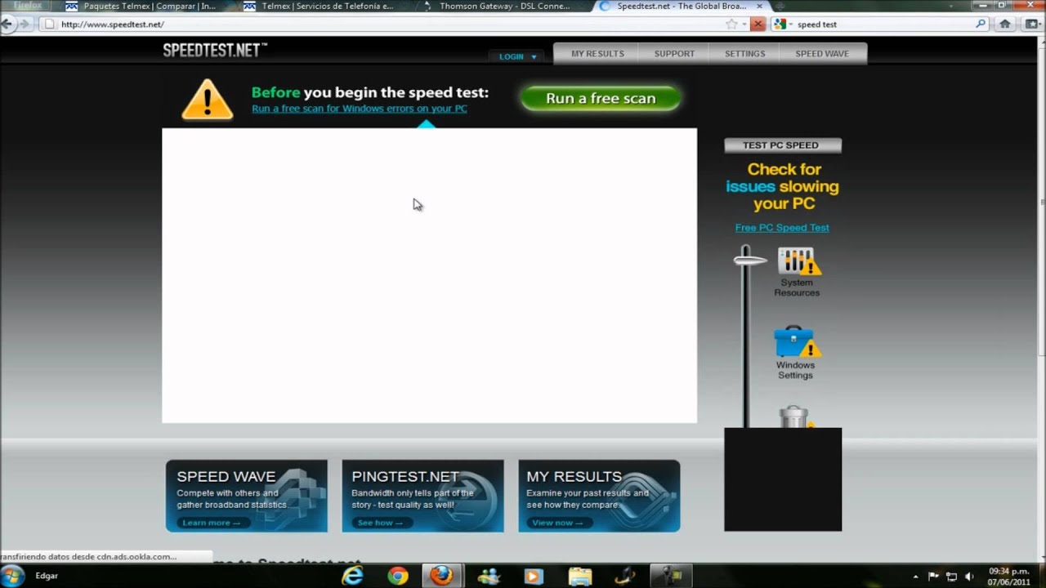Open the bookmark star dropdown arrow
Image resolution: width=1046 pixels, height=588 pixels.
tap(744, 24)
